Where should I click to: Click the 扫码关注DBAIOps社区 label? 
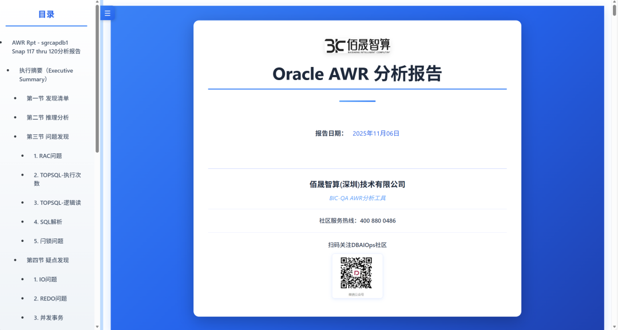click(357, 245)
